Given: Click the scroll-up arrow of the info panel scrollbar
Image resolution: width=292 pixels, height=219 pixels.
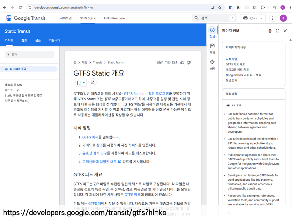Looking at the screenshot, I should (290, 40).
